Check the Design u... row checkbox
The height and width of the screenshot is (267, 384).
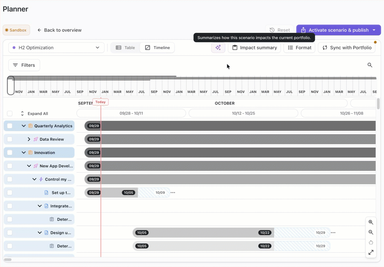point(10,233)
